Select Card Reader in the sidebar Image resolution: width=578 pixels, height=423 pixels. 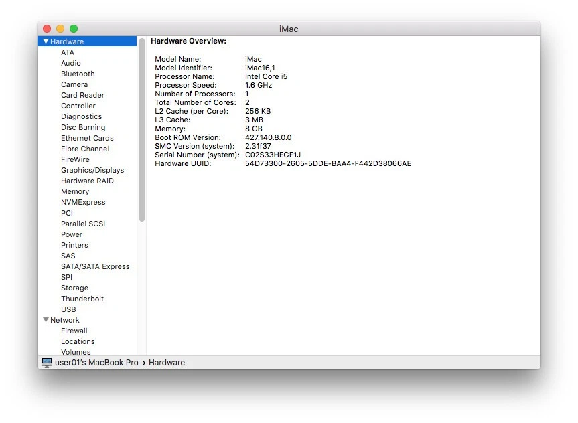point(82,95)
